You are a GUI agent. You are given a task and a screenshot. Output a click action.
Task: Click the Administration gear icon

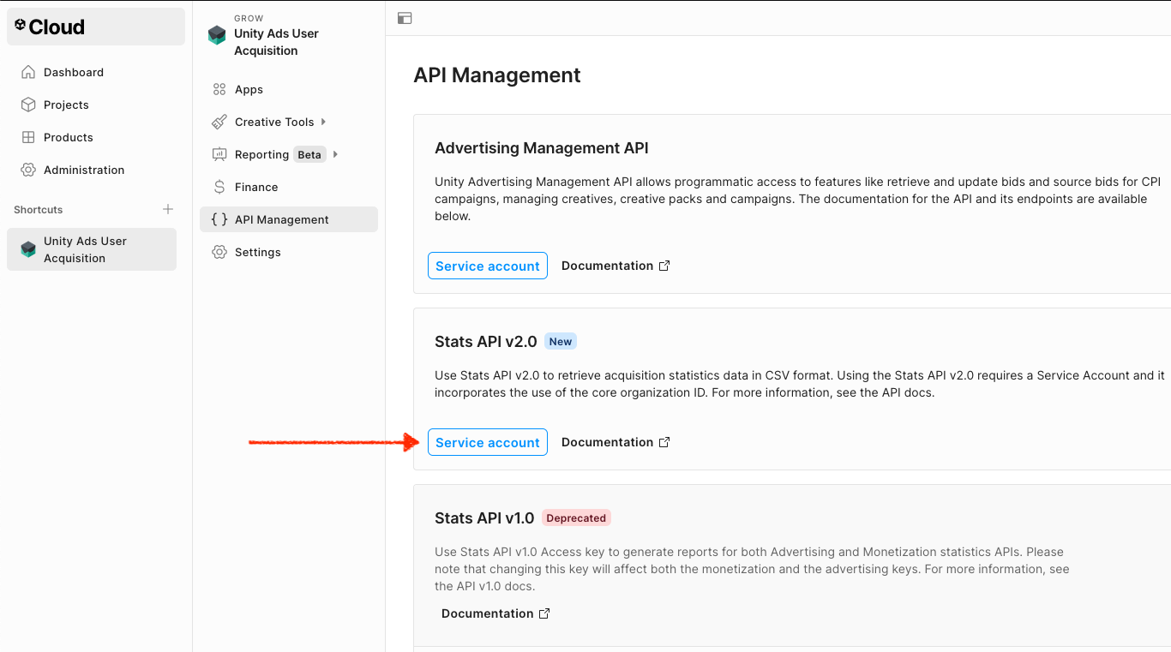pyautogui.click(x=28, y=170)
